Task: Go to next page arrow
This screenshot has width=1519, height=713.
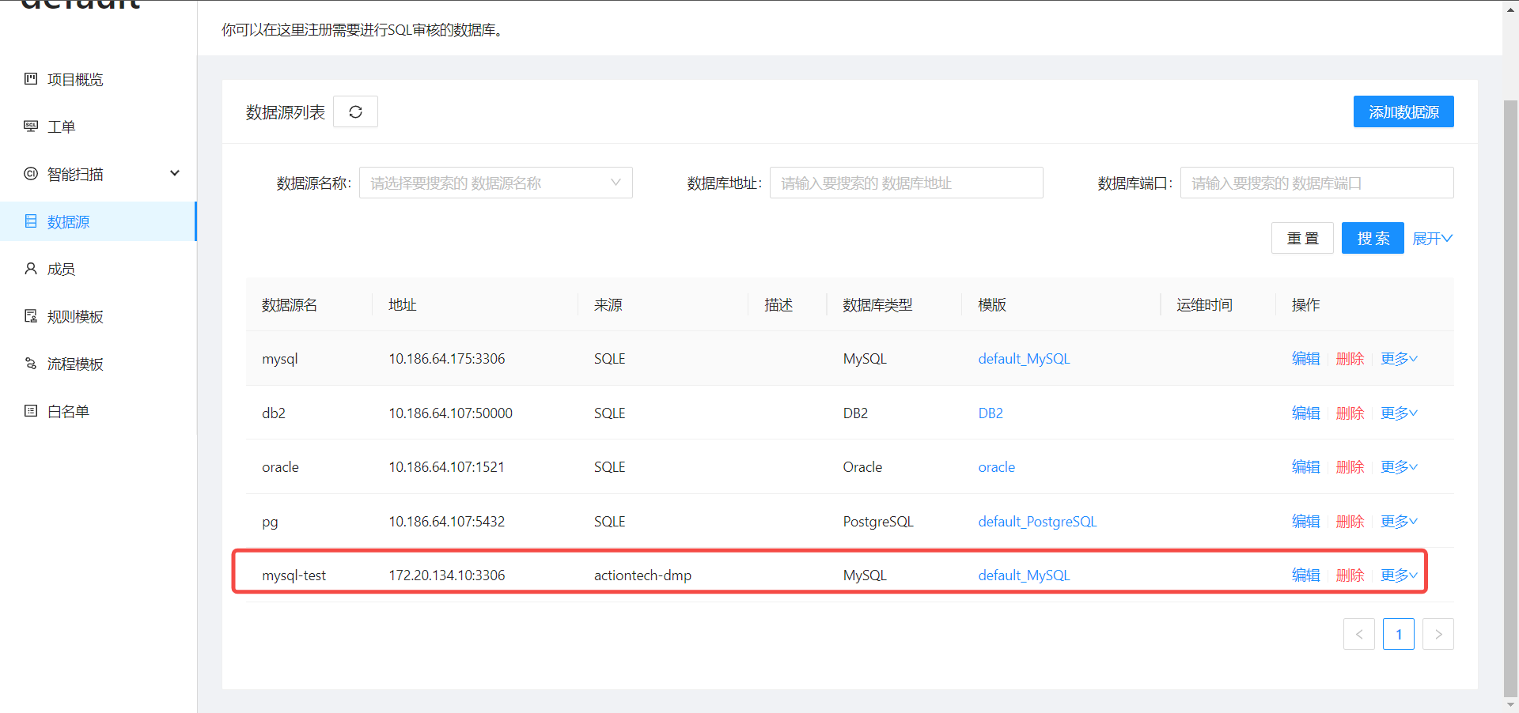Action: click(1438, 634)
